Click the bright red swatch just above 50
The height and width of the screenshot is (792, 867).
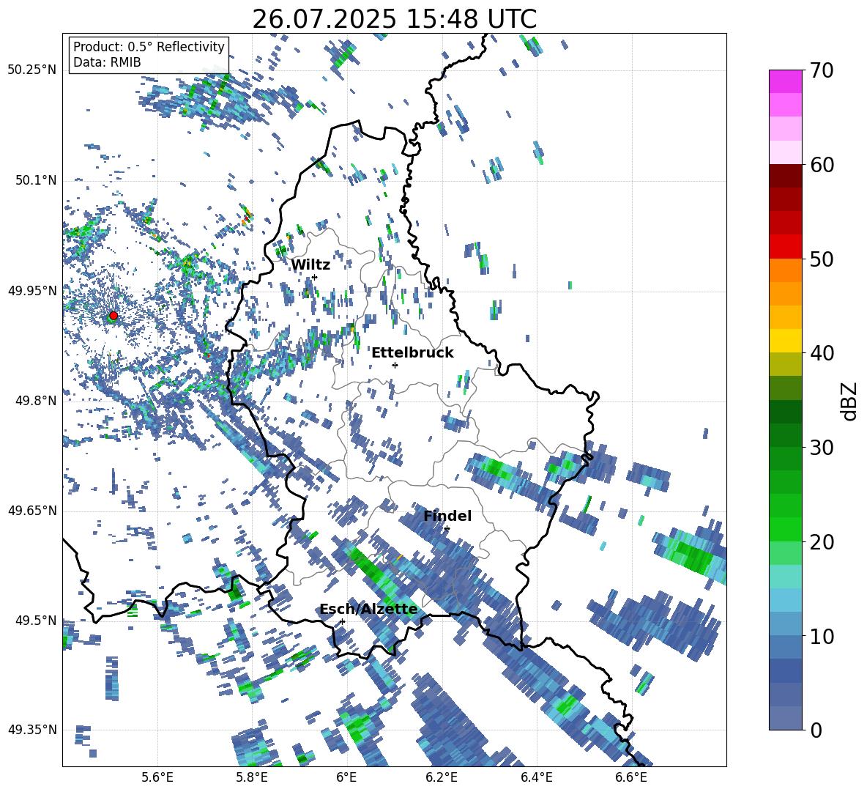pos(785,247)
